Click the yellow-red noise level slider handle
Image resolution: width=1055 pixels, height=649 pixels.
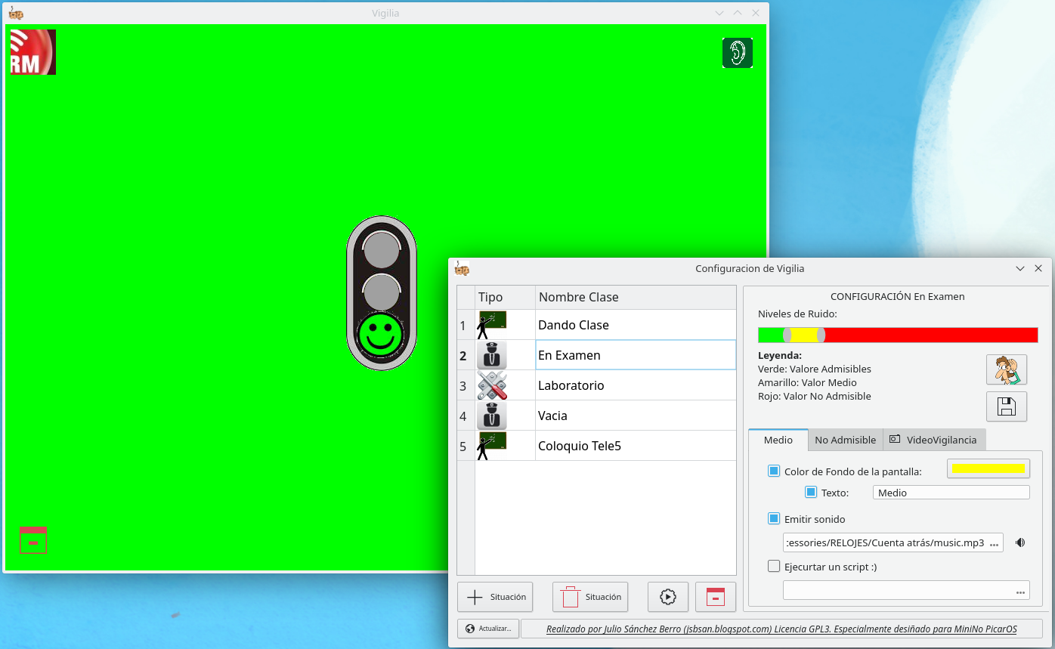click(821, 335)
